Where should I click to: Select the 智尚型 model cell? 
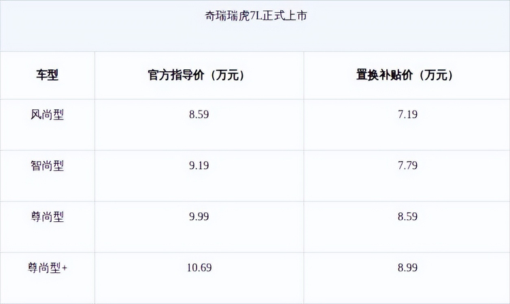coord(48,166)
